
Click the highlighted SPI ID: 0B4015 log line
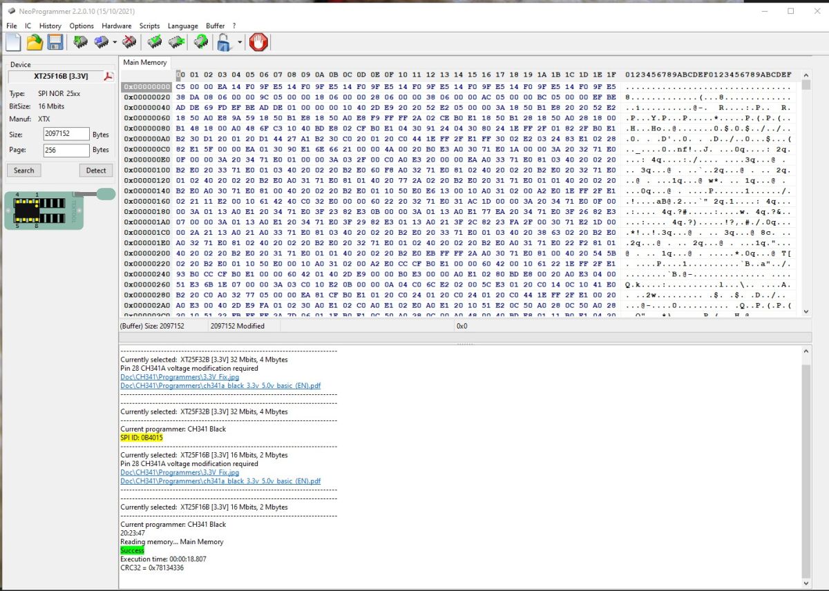click(142, 438)
